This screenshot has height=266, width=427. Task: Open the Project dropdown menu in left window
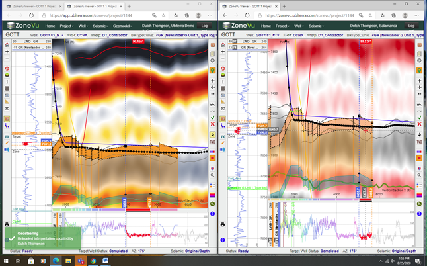(x=67, y=26)
